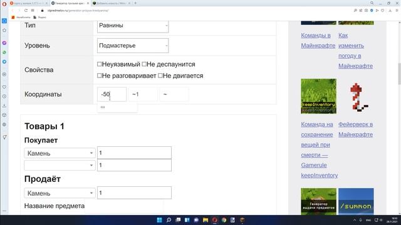The height and width of the screenshot is (225, 401).
Task: Open Chrome from the taskbar
Action: (x=224, y=220)
